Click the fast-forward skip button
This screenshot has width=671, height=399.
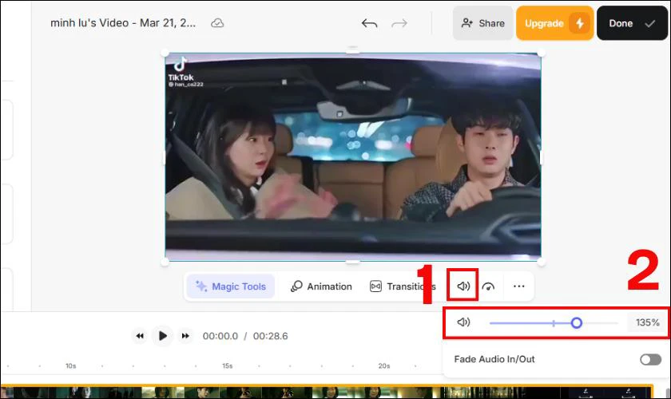point(185,336)
